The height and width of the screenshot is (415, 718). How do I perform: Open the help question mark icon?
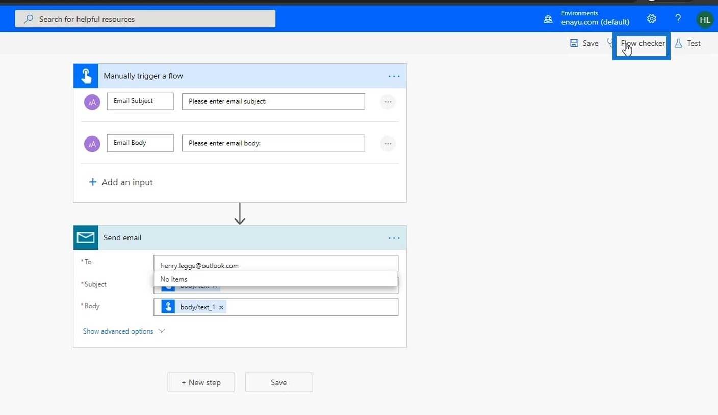[678, 19]
